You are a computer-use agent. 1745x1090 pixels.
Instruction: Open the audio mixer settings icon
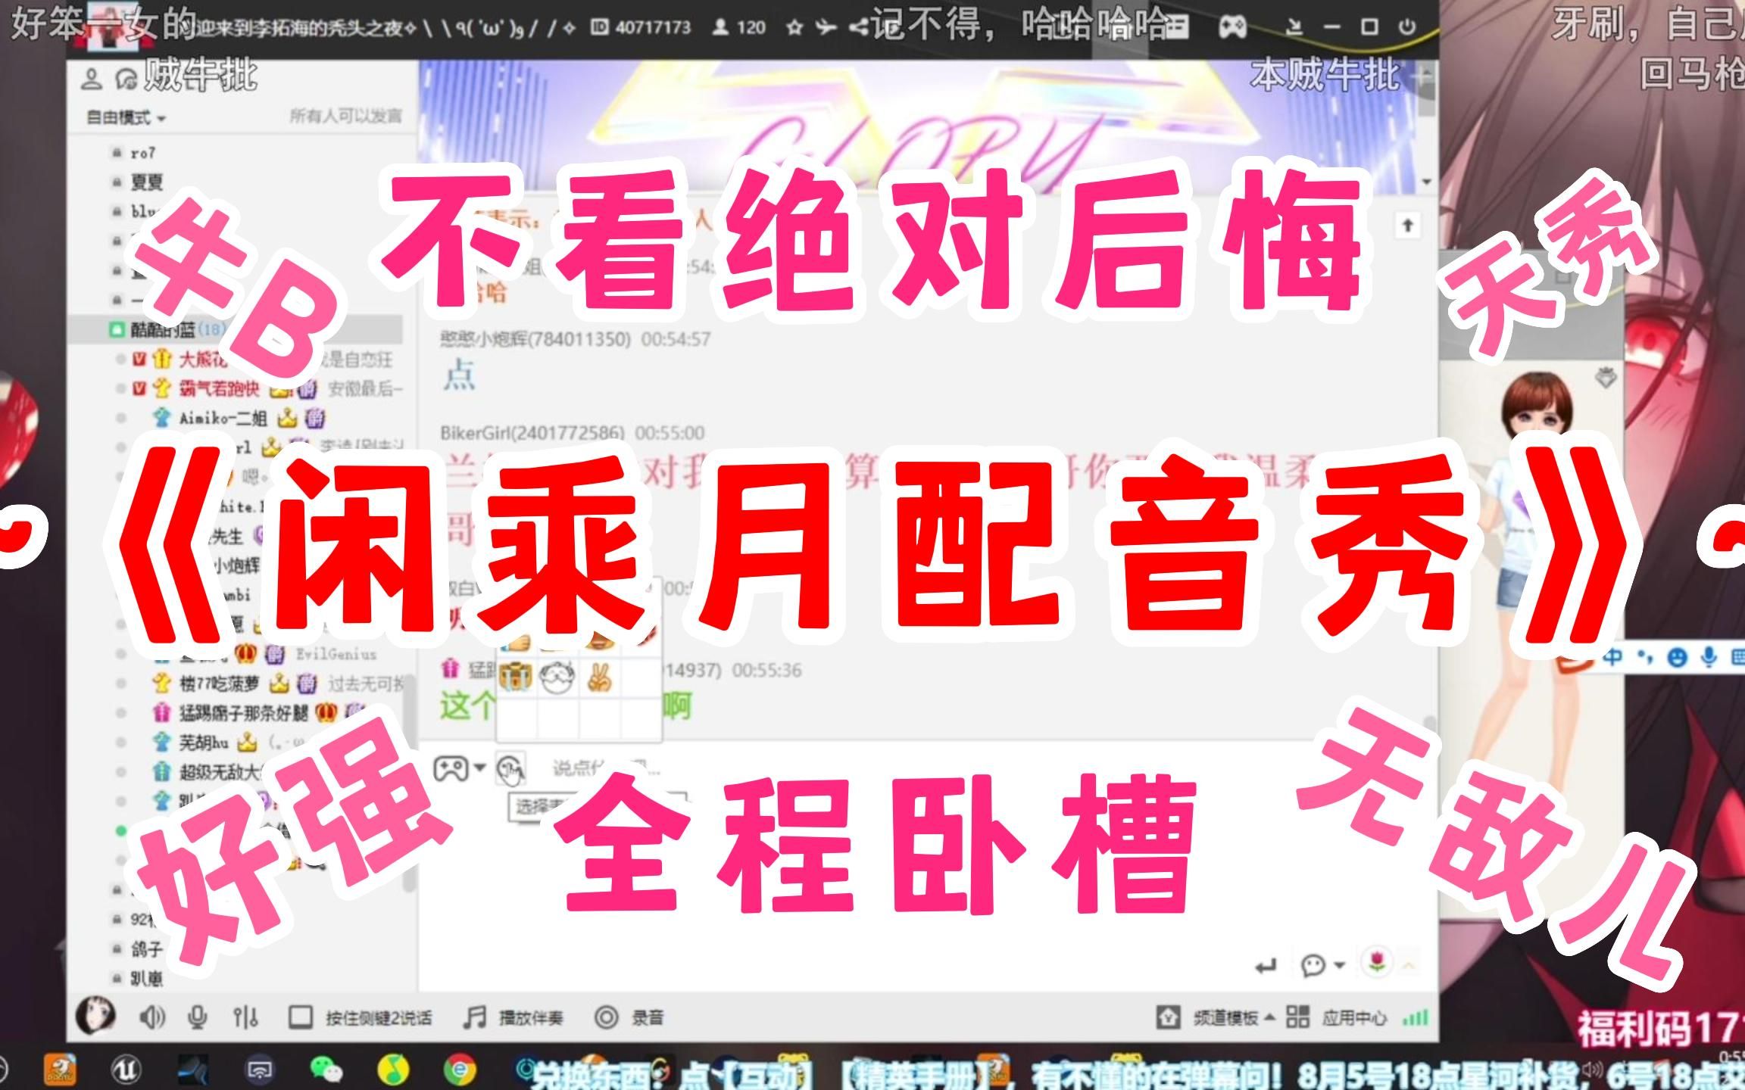pyautogui.click(x=245, y=1017)
